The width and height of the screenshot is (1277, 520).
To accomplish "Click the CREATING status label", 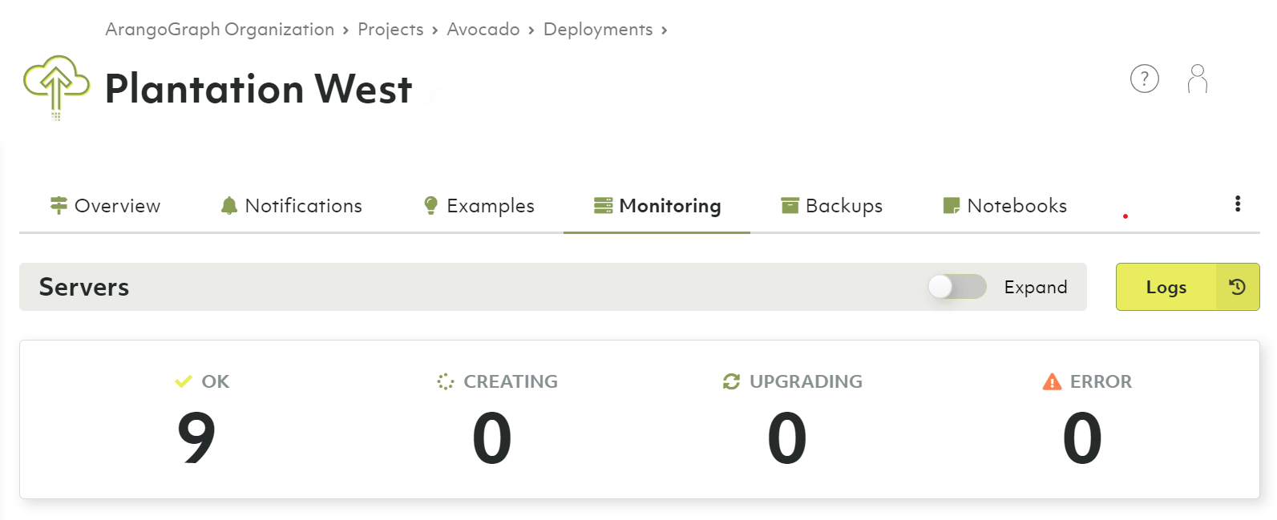I will [x=511, y=381].
